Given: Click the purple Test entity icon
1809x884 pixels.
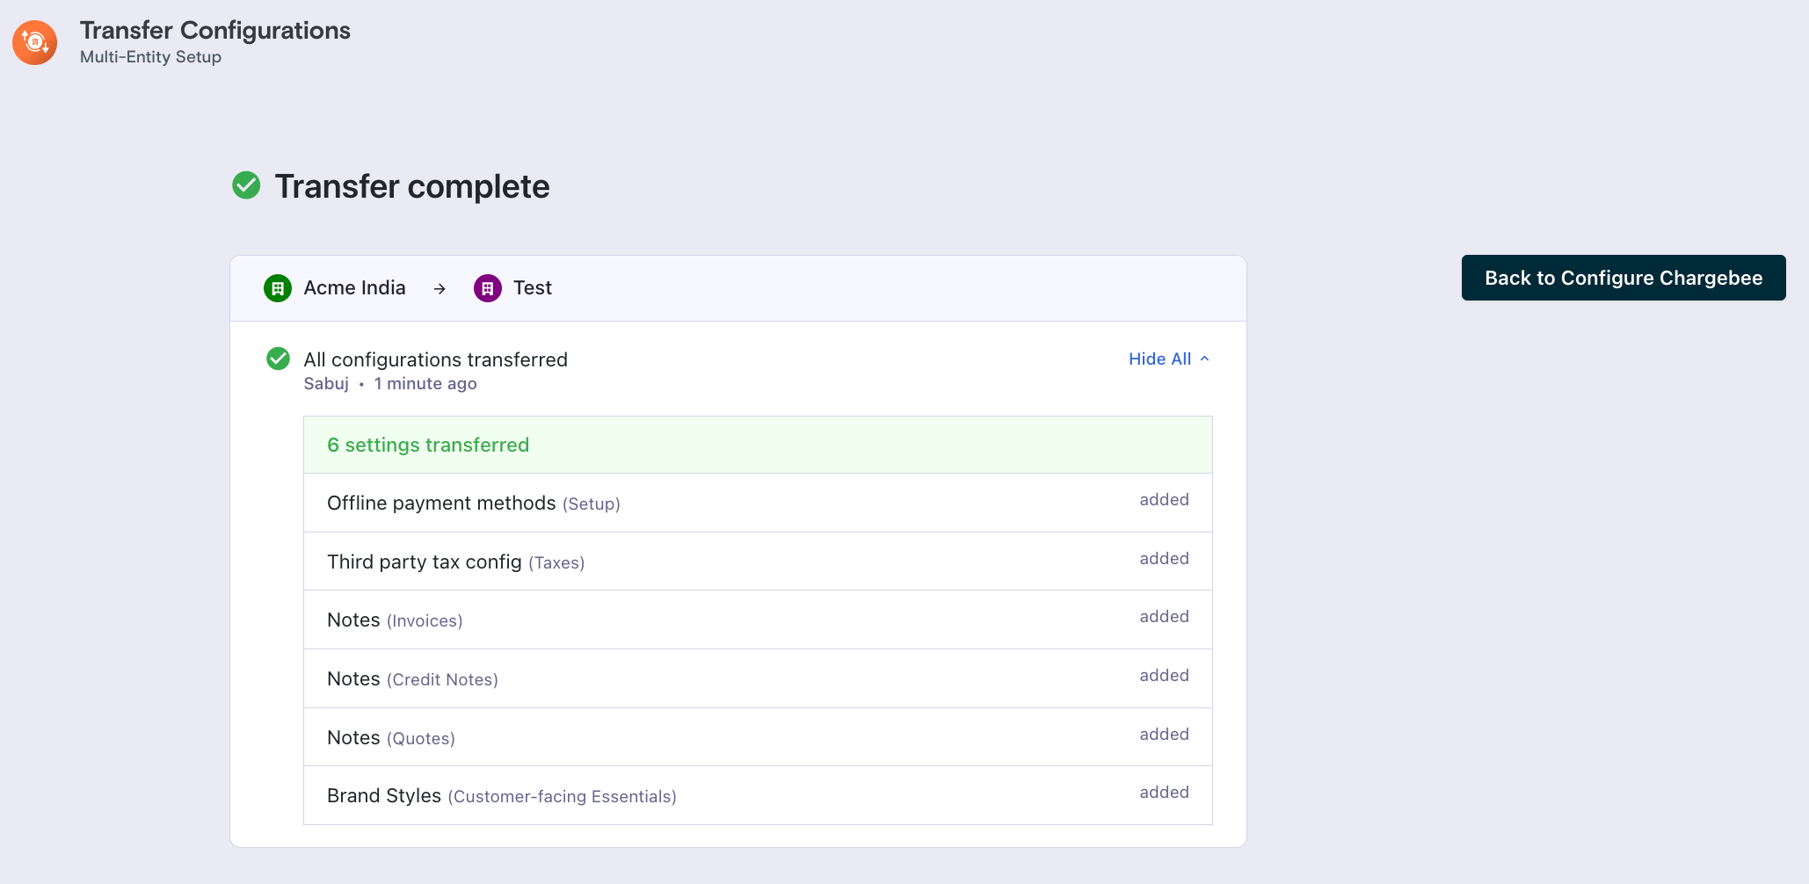Looking at the screenshot, I should [x=488, y=288].
